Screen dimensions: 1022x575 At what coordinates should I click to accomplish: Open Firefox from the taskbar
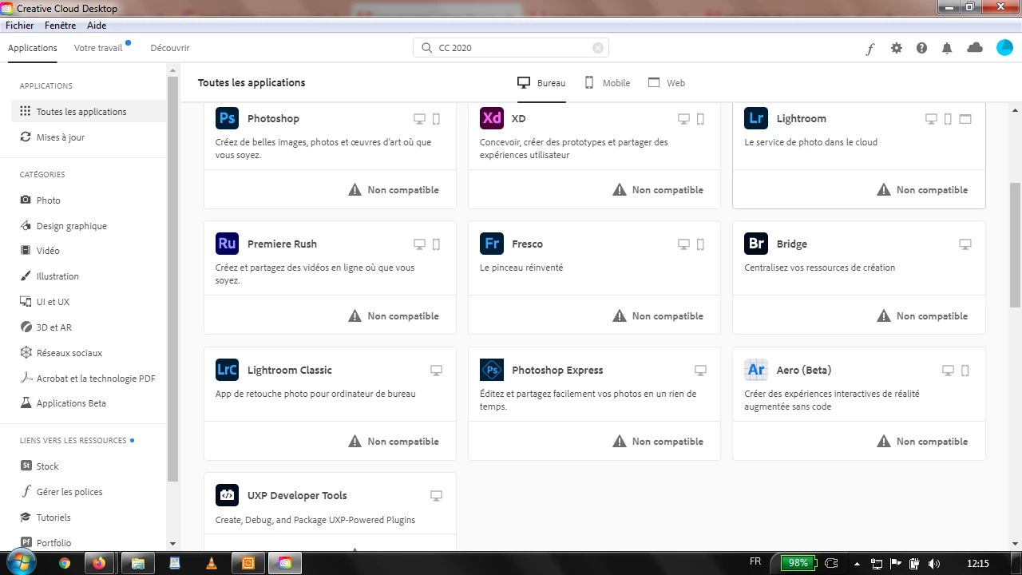click(x=99, y=563)
